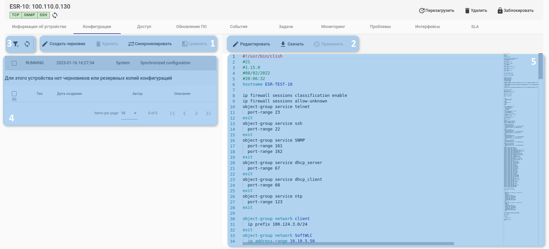549x249 pixels.
Task: Download the configuration with Скачать
Action: pos(292,44)
